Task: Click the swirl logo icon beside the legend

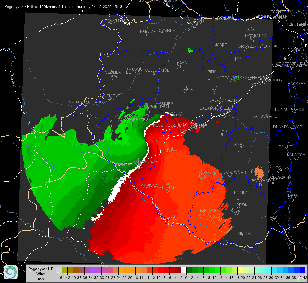Action: 11,272
